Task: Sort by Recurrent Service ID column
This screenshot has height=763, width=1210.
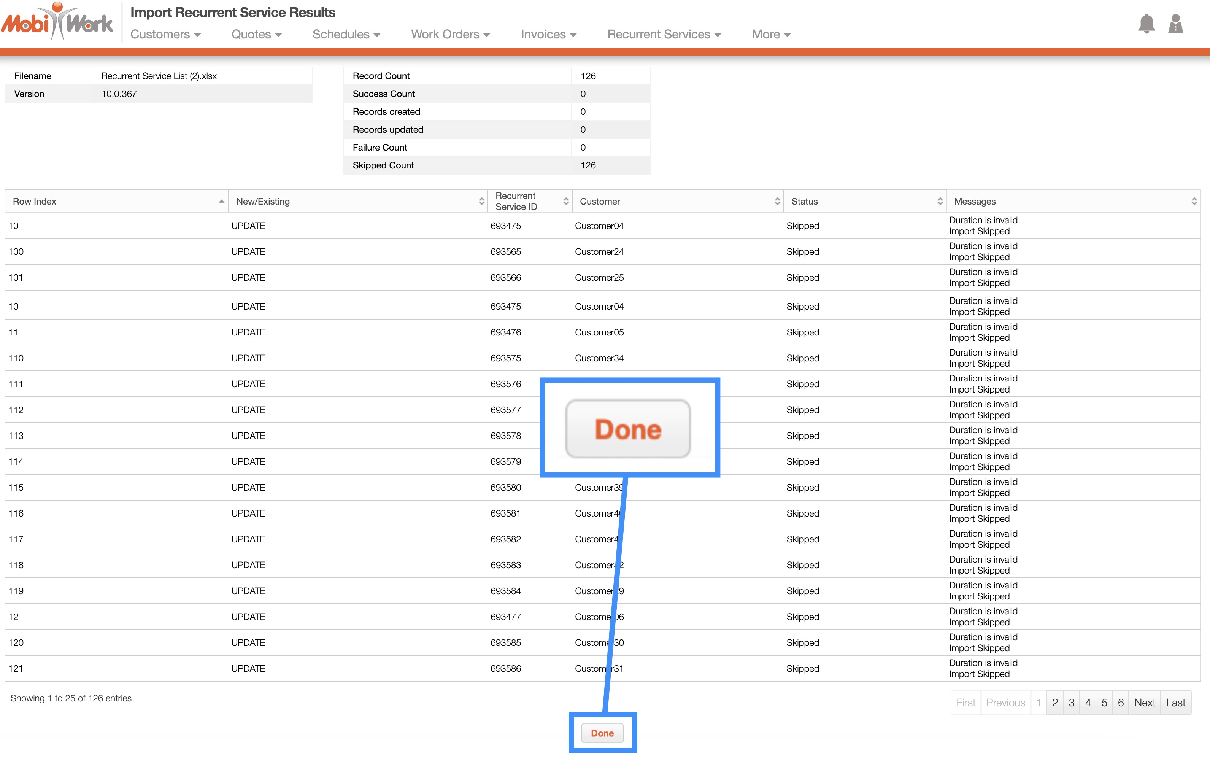Action: point(565,201)
